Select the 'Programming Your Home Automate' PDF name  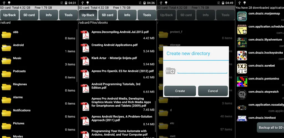[120, 133]
